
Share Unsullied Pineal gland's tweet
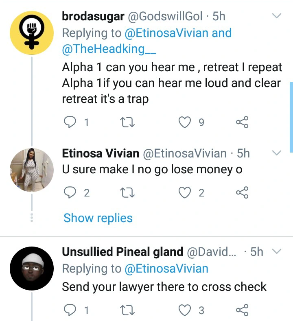pos(242,310)
